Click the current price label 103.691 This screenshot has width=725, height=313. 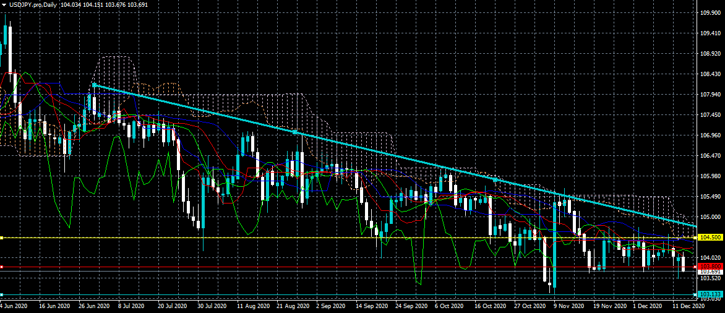pyautogui.click(x=710, y=272)
